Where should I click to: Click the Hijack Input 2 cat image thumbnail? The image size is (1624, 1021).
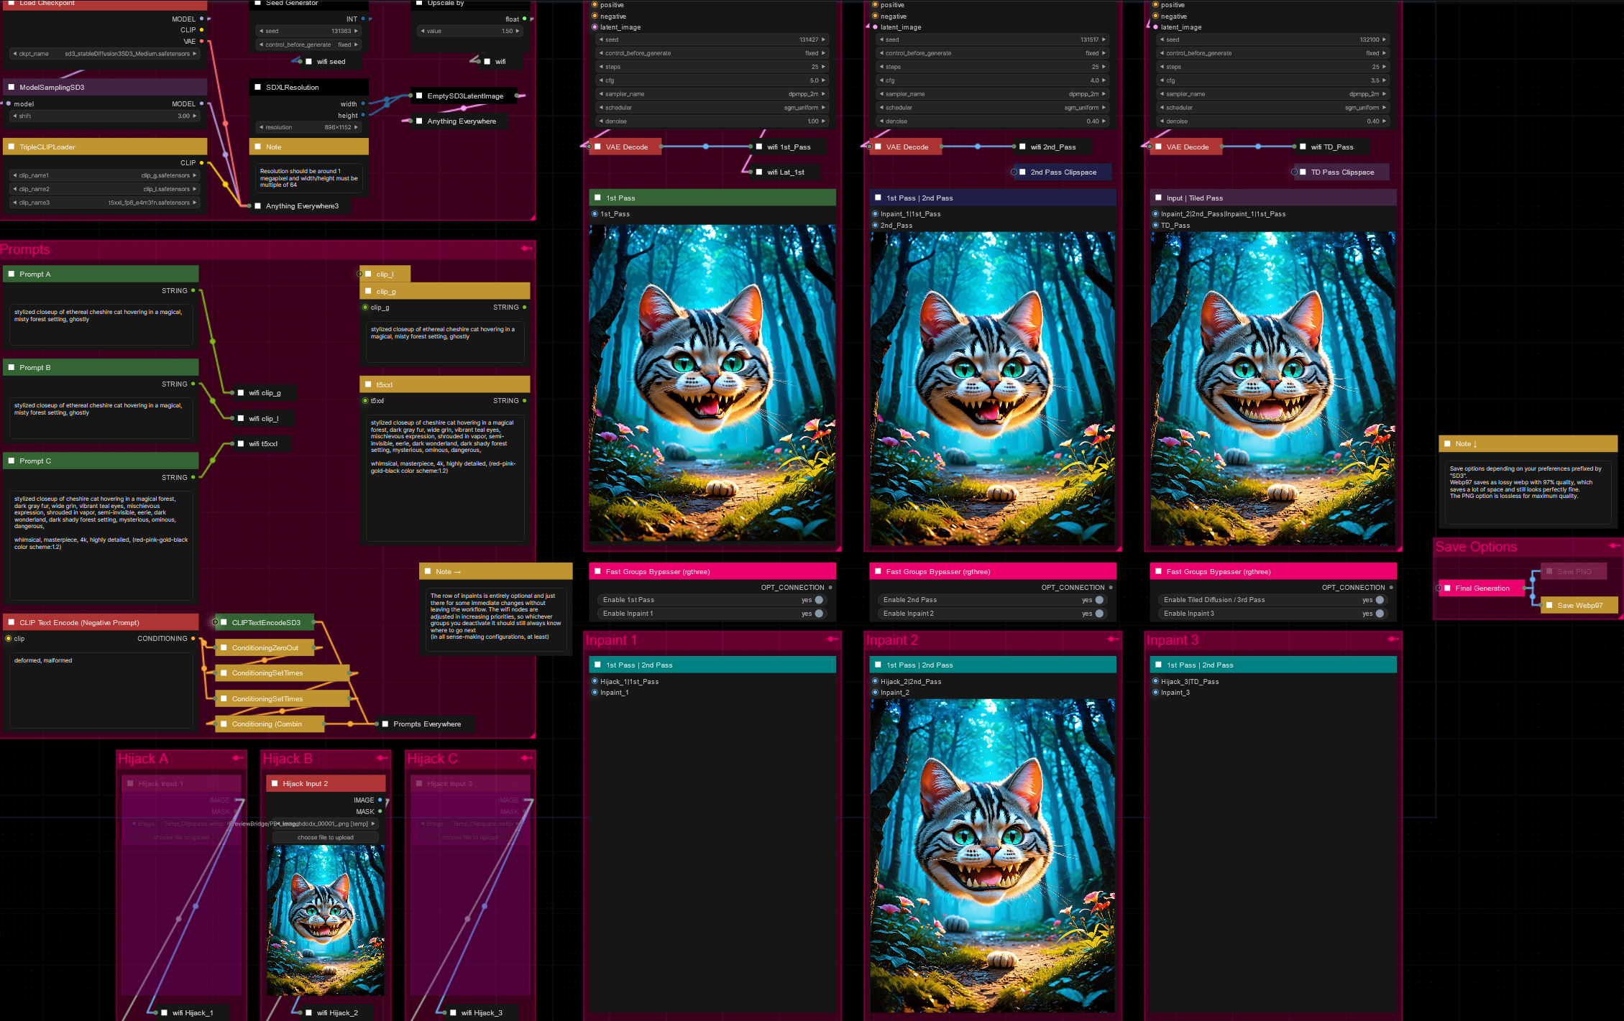[326, 920]
